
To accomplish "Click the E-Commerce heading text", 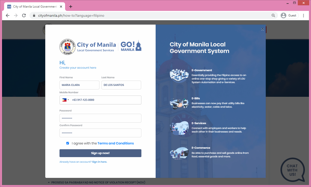I will coord(201,148).
